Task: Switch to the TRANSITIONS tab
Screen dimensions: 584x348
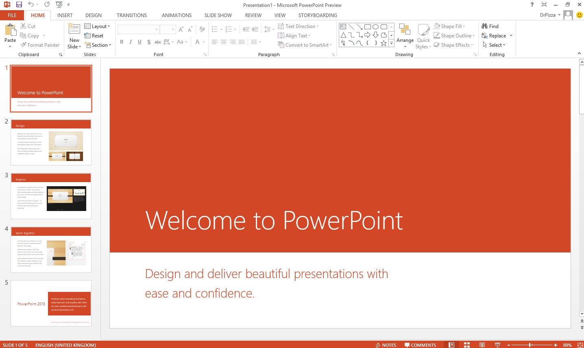Action: (131, 15)
